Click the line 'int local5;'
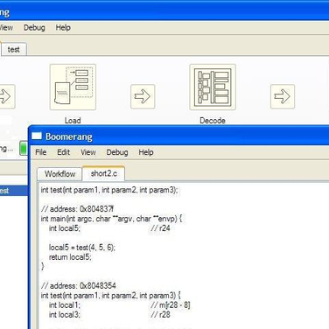329x329 pixels. (65, 228)
